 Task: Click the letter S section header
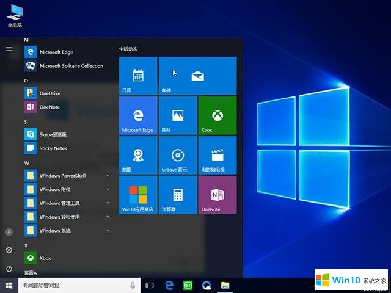[26, 122]
